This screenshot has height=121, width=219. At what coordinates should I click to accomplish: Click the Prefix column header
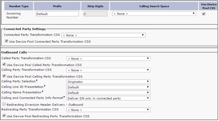(x=57, y=6)
